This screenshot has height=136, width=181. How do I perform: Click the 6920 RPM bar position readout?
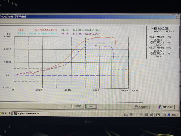(164, 31)
